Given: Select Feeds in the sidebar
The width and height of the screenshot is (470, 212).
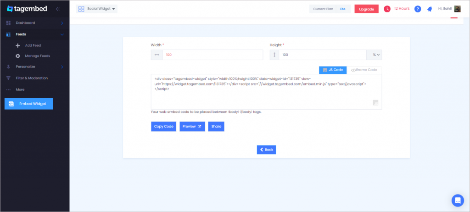Looking at the screenshot, I should tap(21, 34).
